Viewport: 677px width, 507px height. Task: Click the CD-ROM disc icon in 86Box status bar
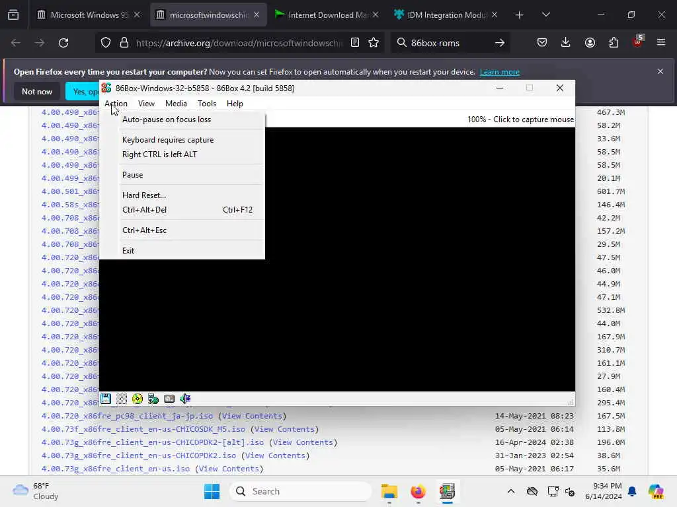pyautogui.click(x=138, y=399)
